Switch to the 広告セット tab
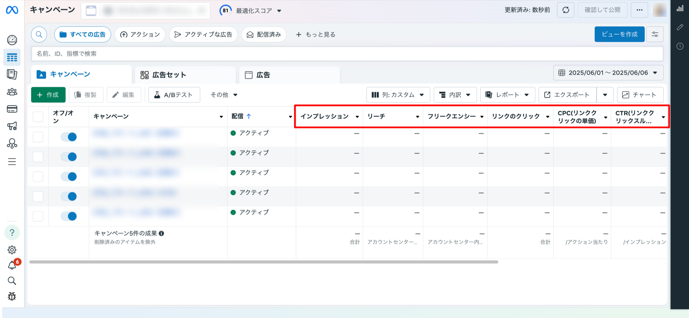Screen dimensions: 689x318 [169, 75]
